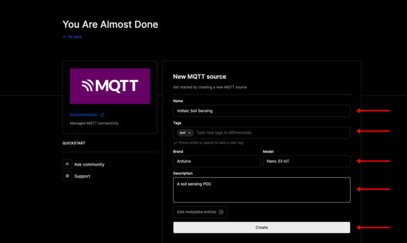
Task: Click the Ask community people icon
Action: (x=67, y=164)
